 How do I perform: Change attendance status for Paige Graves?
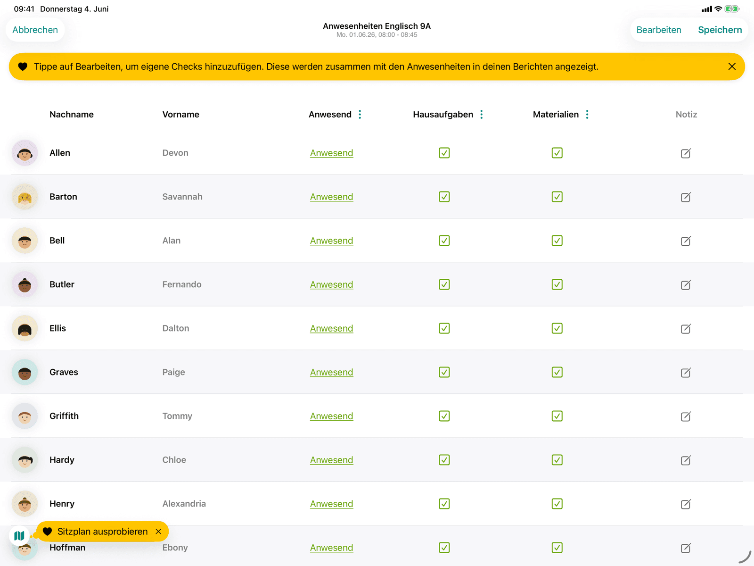point(331,372)
